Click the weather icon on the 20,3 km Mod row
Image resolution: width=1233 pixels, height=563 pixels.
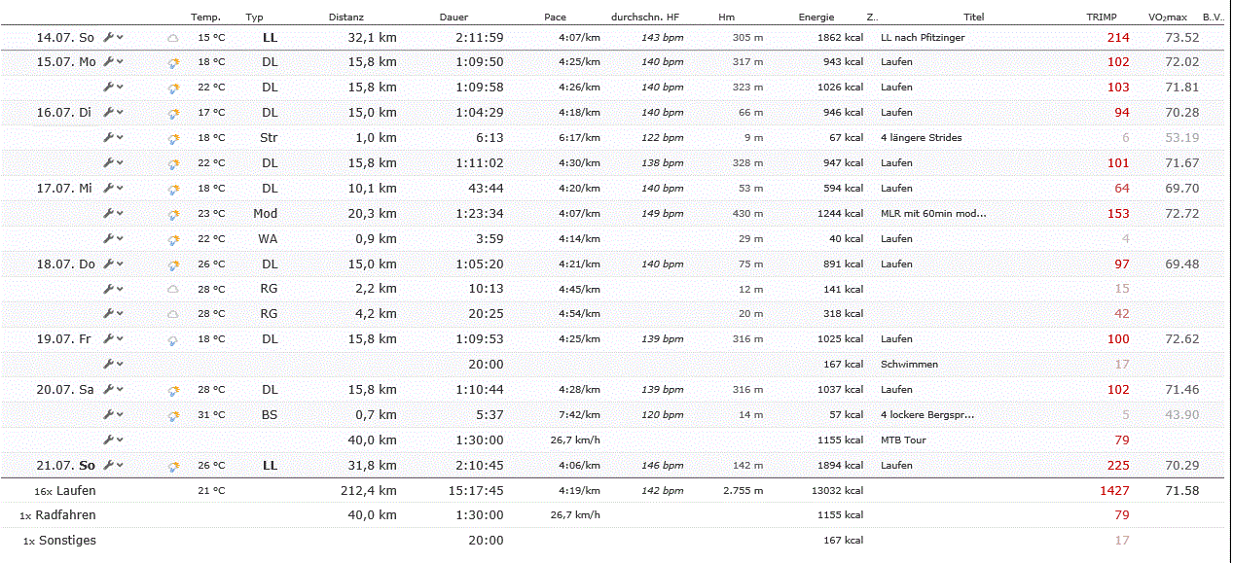coord(173,214)
